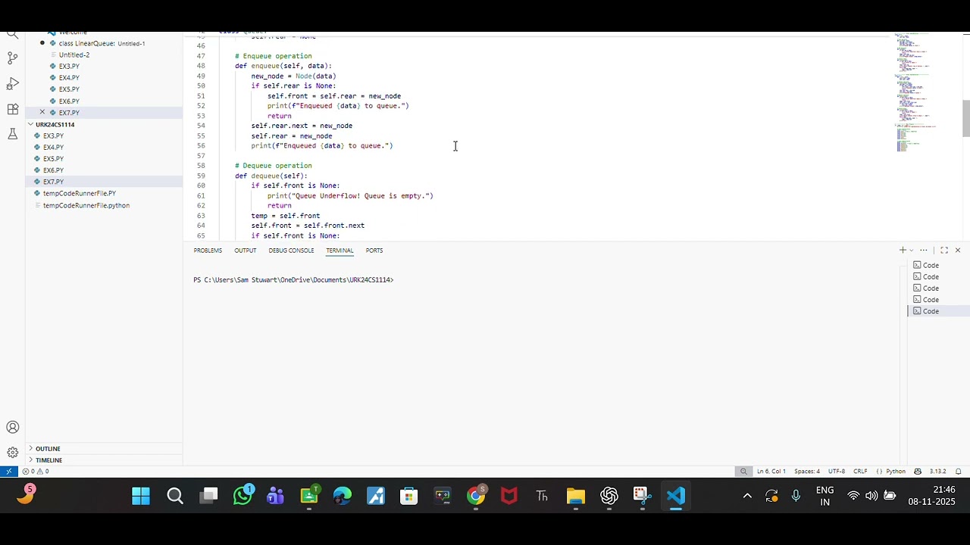Open McAfee from the taskbar
This screenshot has height=545, width=970.
tap(509, 497)
